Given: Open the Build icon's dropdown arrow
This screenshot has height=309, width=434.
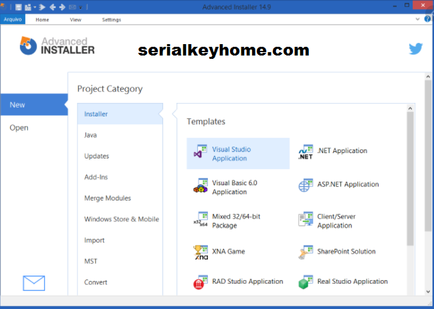Looking at the screenshot, I should click(35, 7).
